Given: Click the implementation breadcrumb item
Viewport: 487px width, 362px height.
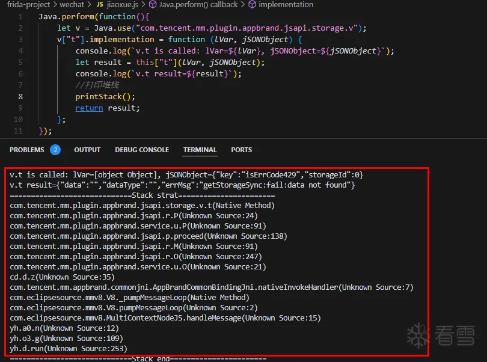Looking at the screenshot, I should [x=286, y=4].
